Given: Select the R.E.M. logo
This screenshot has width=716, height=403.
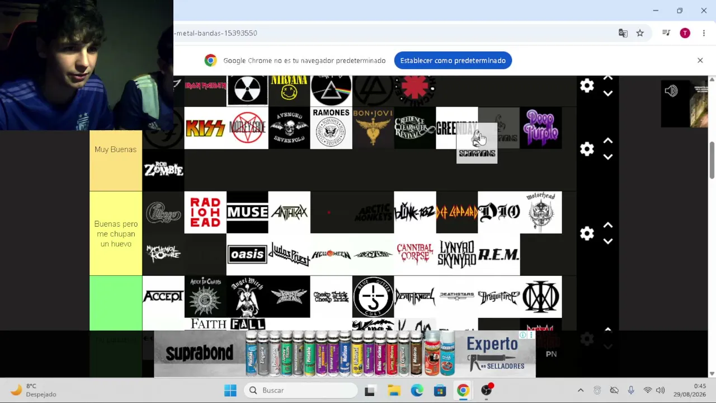Looking at the screenshot, I should [499, 255].
